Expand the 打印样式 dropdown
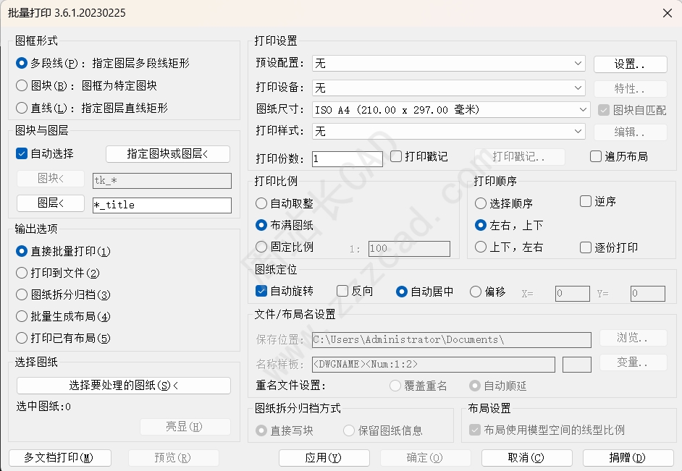682x471 pixels. click(x=448, y=131)
